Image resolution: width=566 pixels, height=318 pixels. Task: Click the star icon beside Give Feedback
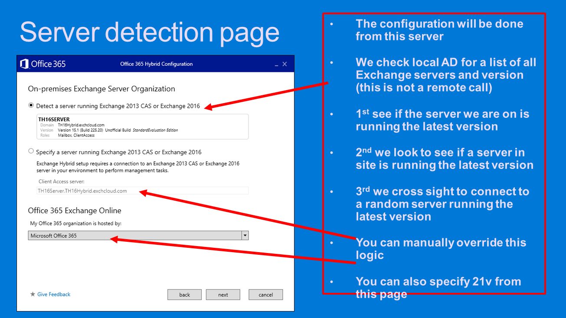[33, 295]
